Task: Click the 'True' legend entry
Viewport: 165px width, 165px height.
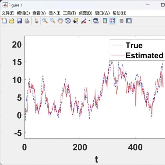Action: tap(134, 45)
